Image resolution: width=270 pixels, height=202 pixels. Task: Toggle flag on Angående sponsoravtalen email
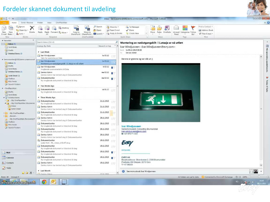[114, 68]
